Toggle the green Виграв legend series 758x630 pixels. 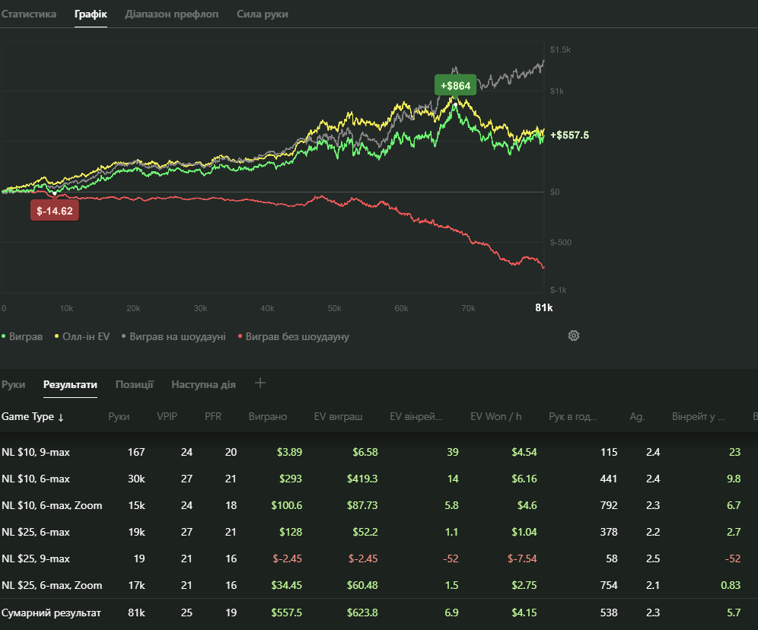(x=23, y=336)
